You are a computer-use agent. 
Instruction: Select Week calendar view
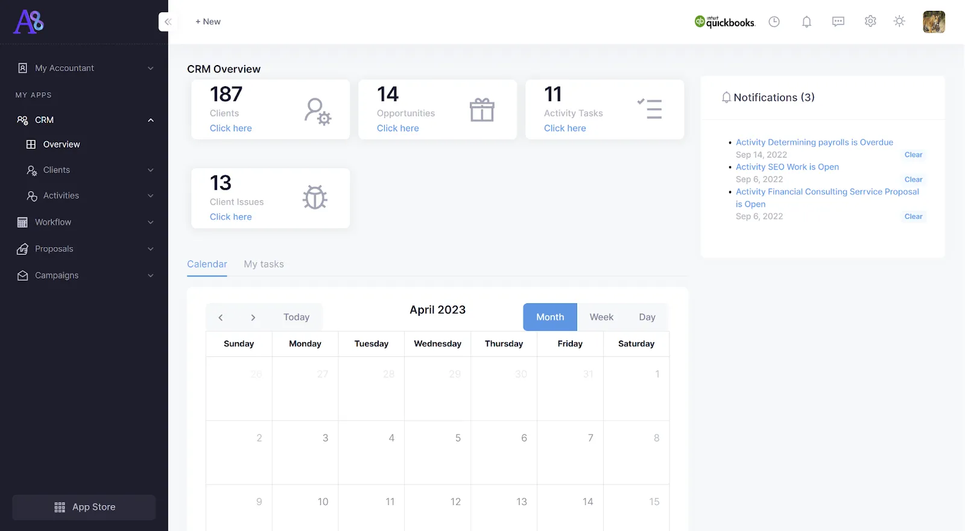(601, 317)
